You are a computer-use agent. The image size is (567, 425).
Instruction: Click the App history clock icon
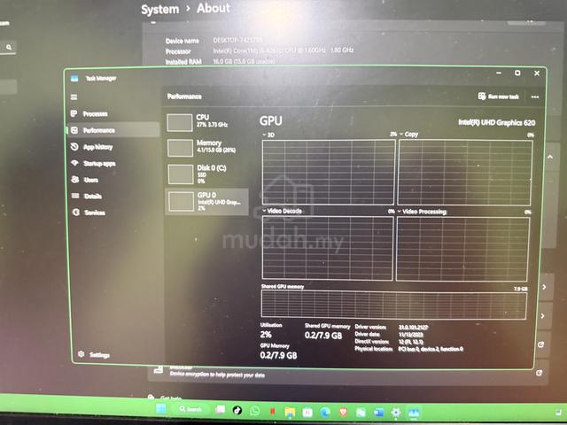74,146
